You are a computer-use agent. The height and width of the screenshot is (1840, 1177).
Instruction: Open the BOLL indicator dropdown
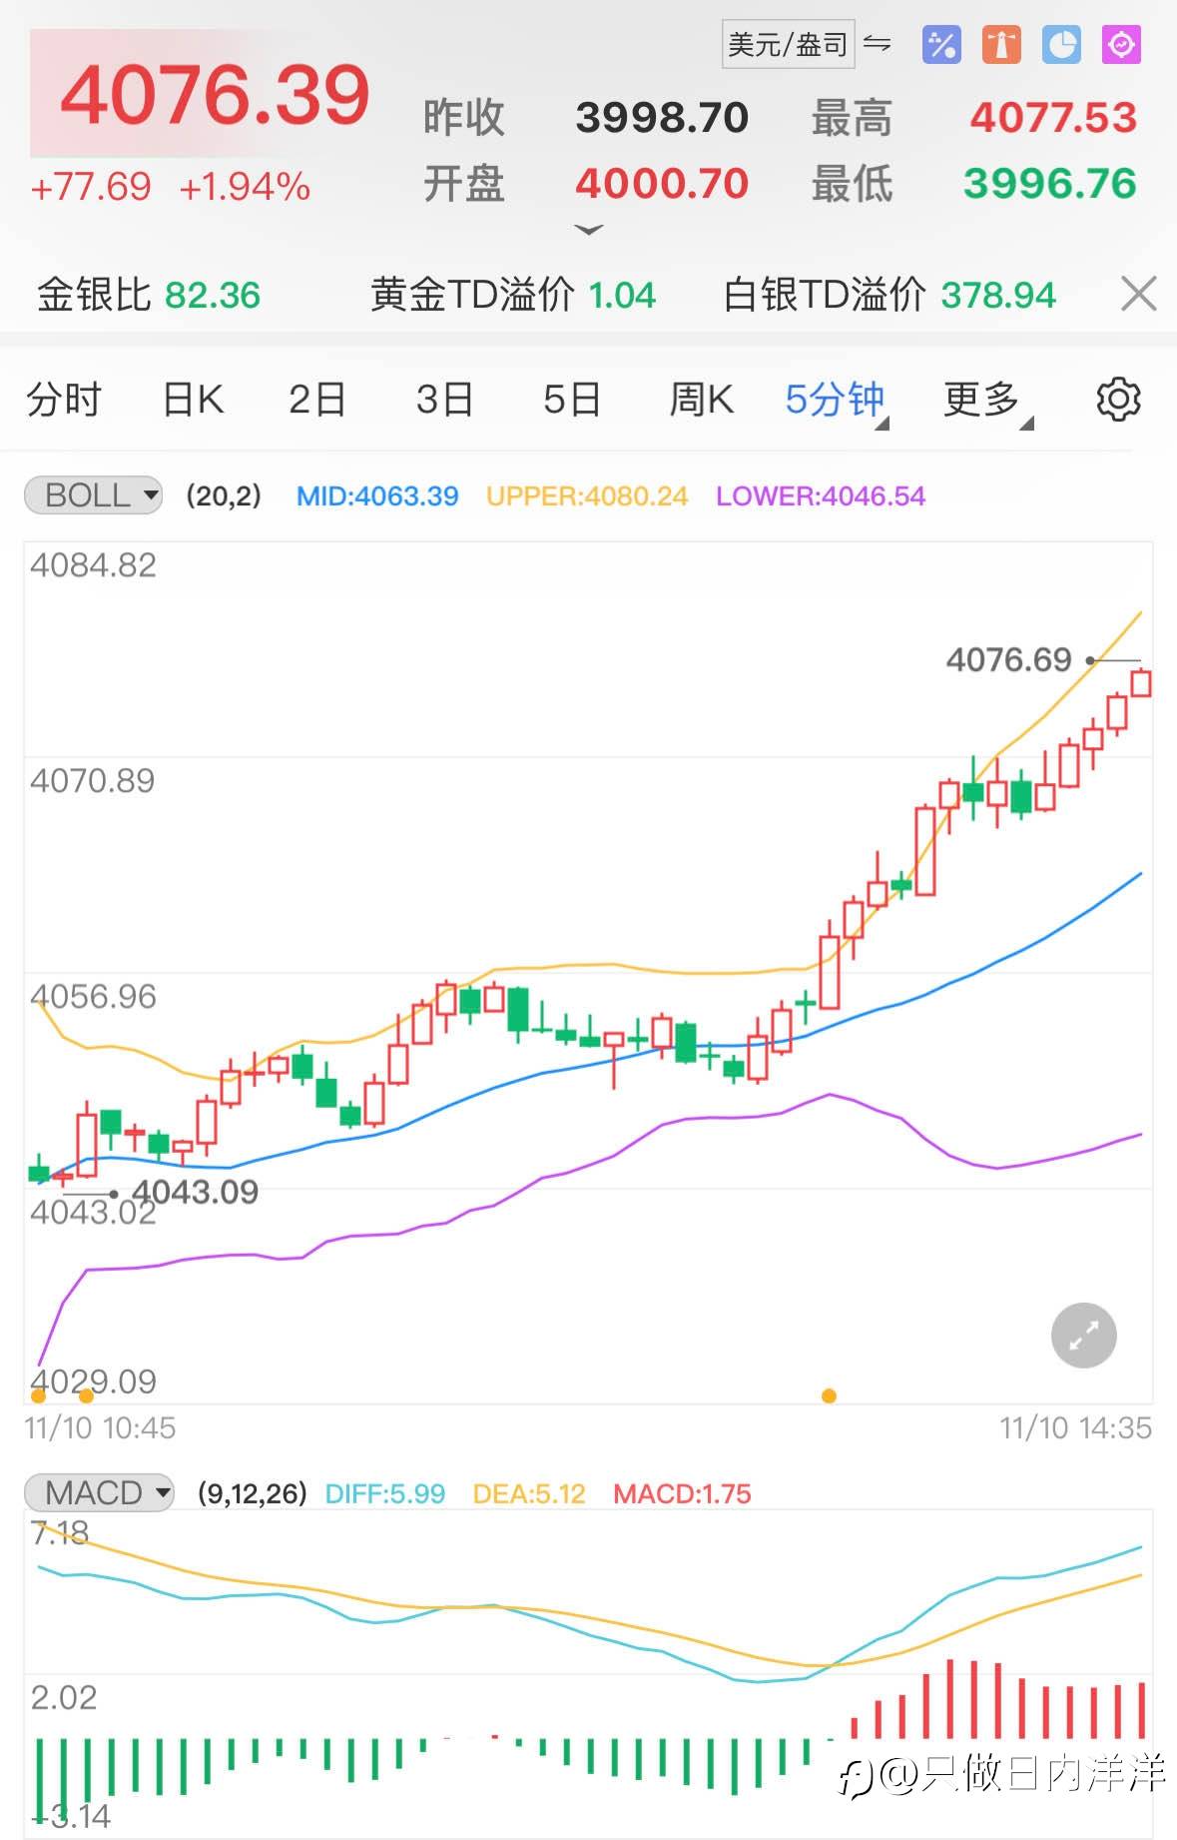[x=93, y=495]
